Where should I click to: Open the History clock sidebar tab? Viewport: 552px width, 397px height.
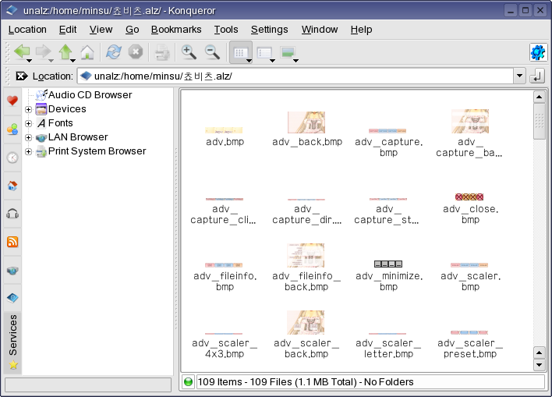(12, 157)
